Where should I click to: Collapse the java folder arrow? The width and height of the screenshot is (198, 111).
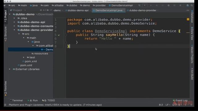click(28, 42)
